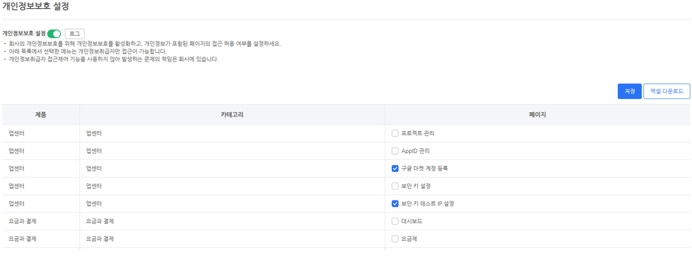Select the 카테고리 cell in the 대시보드 row
This screenshot has height=258, width=692.
pyautogui.click(x=100, y=221)
